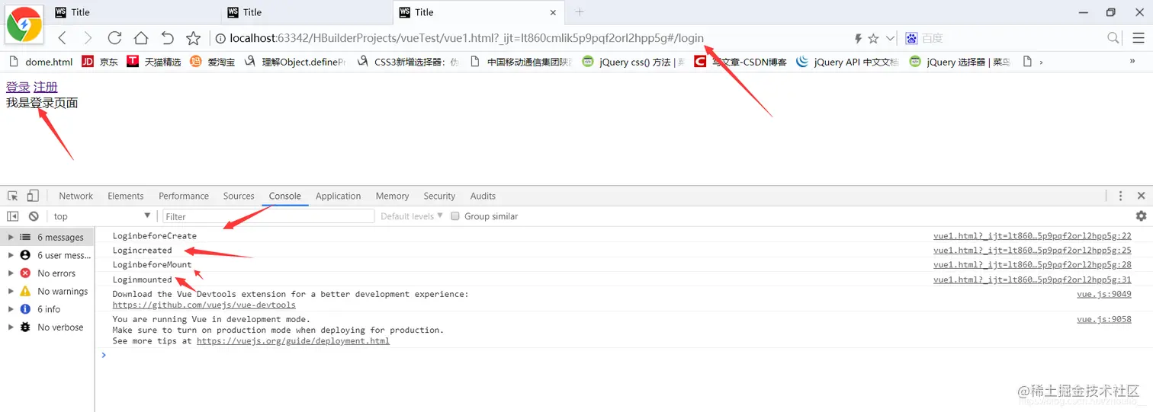Toggle the device toolbar icon in DevTools
Viewport: 1153px width, 412px height.
click(33, 196)
